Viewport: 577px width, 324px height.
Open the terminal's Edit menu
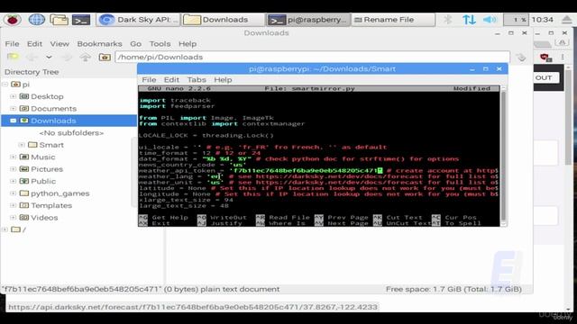point(171,80)
